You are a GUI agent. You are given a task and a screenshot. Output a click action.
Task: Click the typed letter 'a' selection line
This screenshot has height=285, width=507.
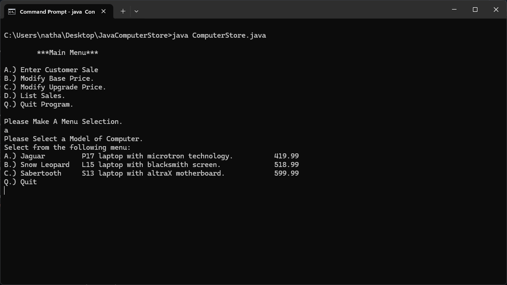coord(5,130)
